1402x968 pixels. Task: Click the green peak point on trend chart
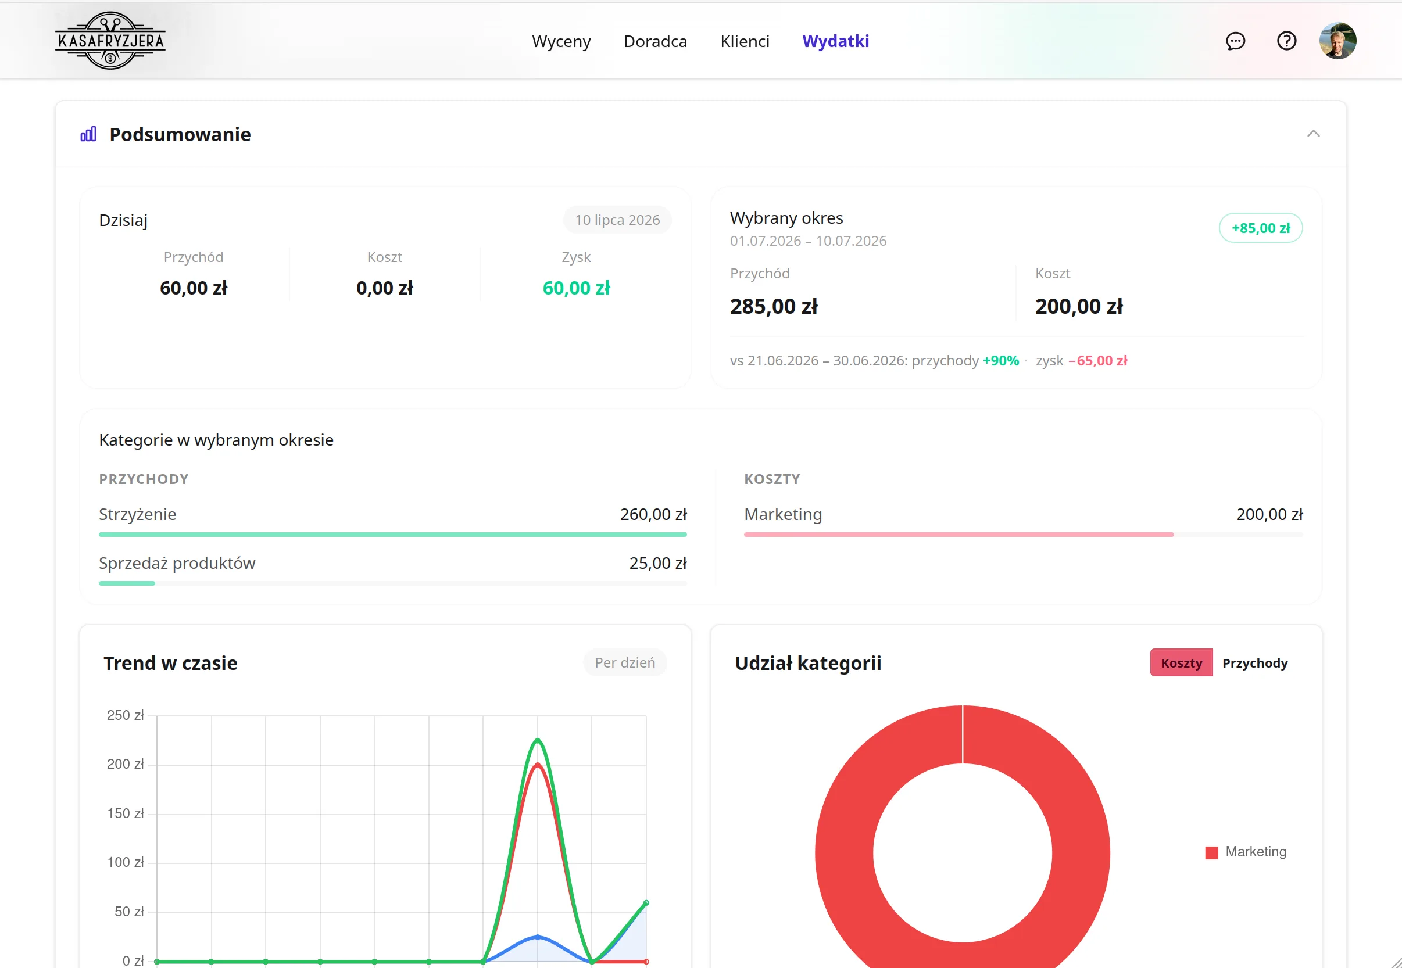[538, 740]
